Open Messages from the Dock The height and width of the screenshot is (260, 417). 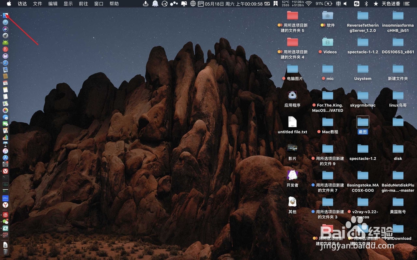(x=5, y=117)
